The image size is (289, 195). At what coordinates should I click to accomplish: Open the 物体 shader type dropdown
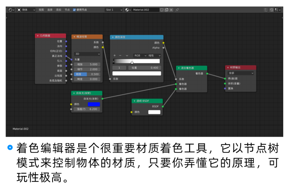coord(26,10)
